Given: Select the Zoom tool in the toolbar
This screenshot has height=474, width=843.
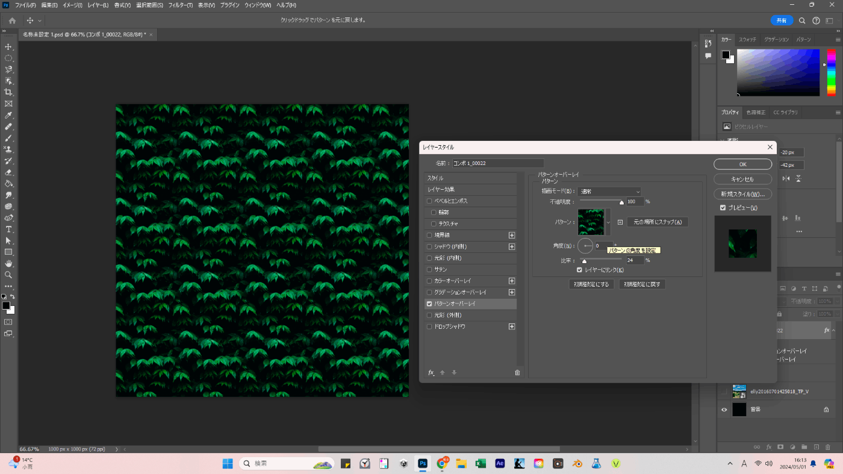Looking at the screenshot, I should (x=8, y=275).
